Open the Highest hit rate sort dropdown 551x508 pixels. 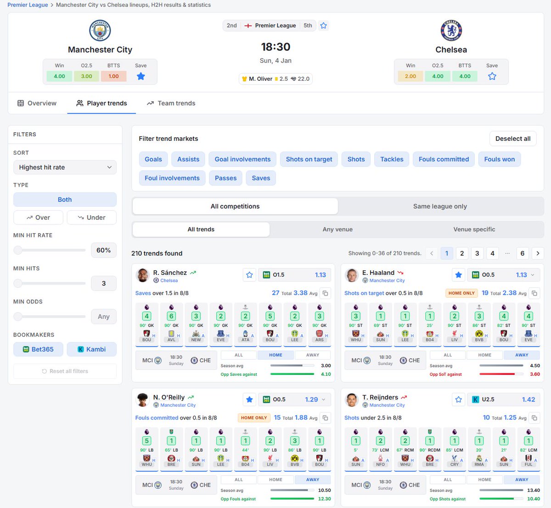click(65, 167)
